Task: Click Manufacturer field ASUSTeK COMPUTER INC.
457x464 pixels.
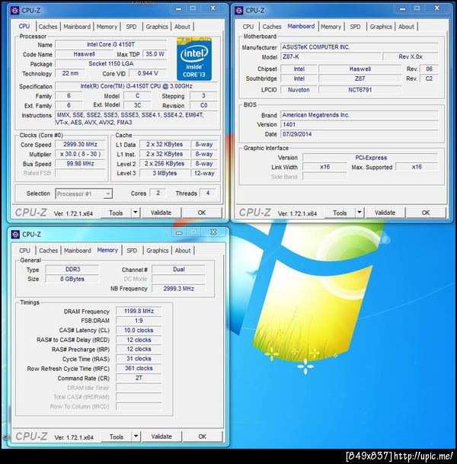Action: pyautogui.click(x=360, y=47)
